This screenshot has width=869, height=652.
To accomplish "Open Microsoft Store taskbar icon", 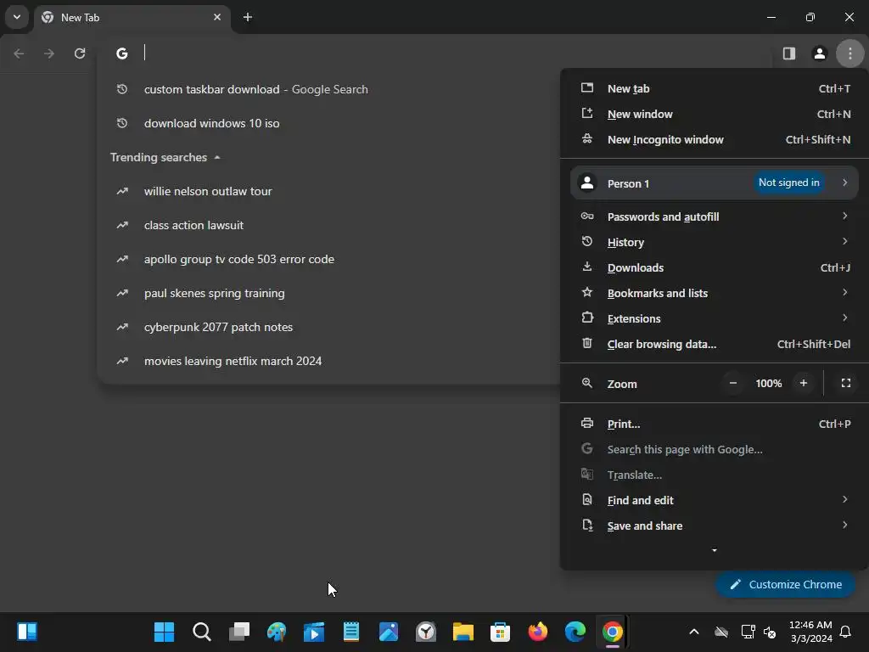I will coord(501,632).
